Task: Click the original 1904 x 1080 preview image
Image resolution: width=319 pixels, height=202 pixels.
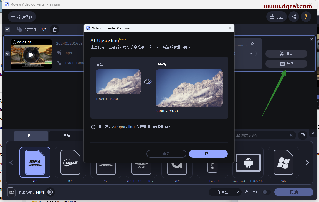Action: coord(118,82)
